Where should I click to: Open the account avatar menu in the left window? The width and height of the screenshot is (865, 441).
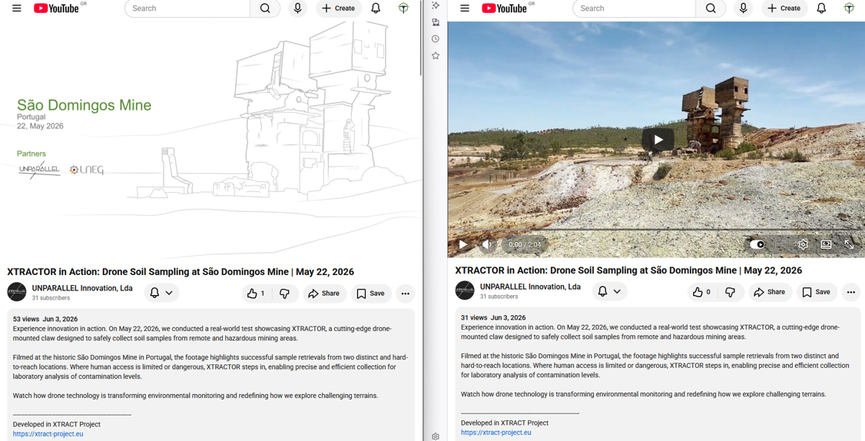tap(404, 8)
